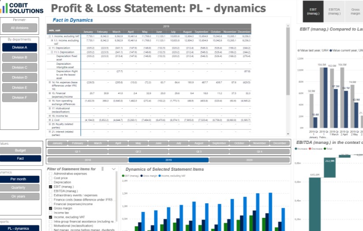Switch values to Budget
This screenshot has width=363, height=231.
click(20, 150)
